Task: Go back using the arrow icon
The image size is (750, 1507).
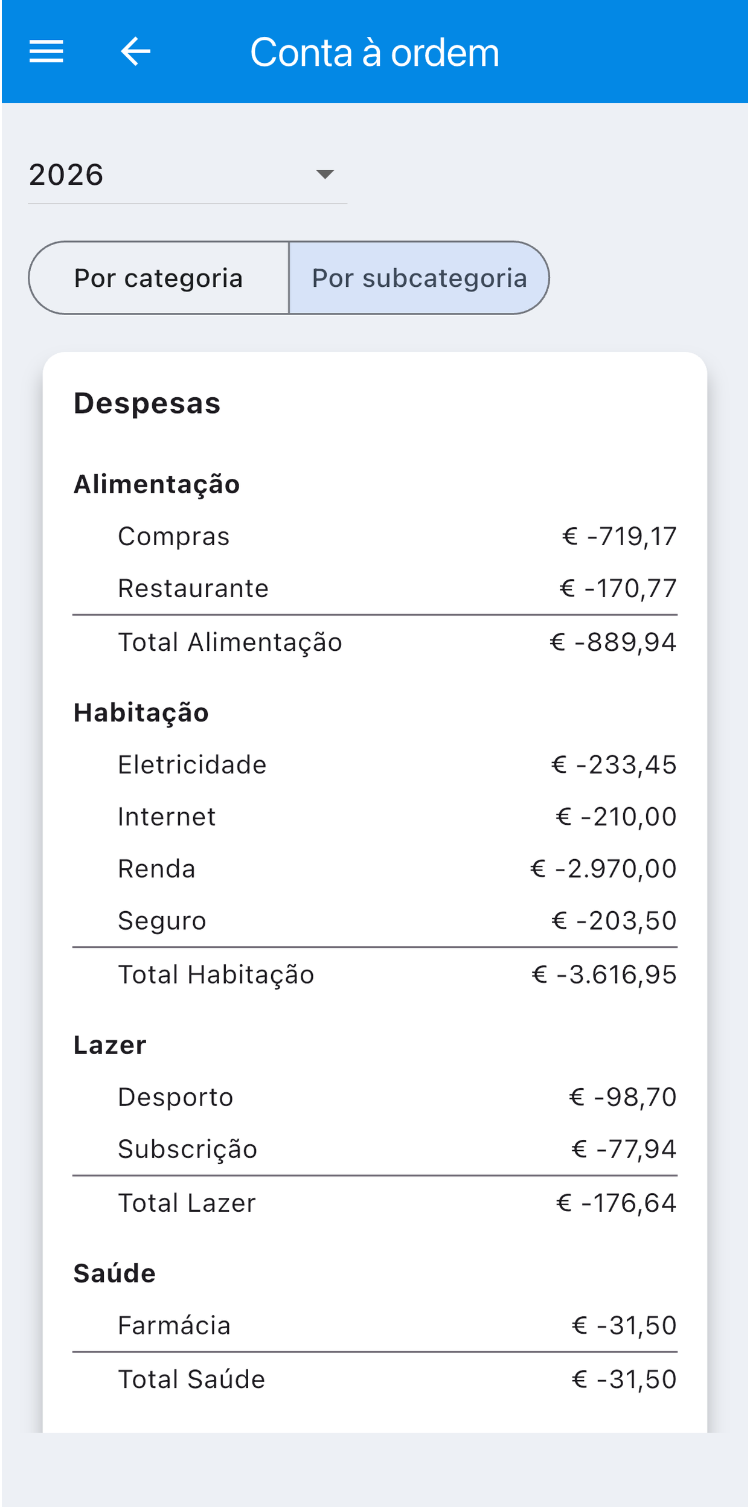Action: click(x=135, y=52)
